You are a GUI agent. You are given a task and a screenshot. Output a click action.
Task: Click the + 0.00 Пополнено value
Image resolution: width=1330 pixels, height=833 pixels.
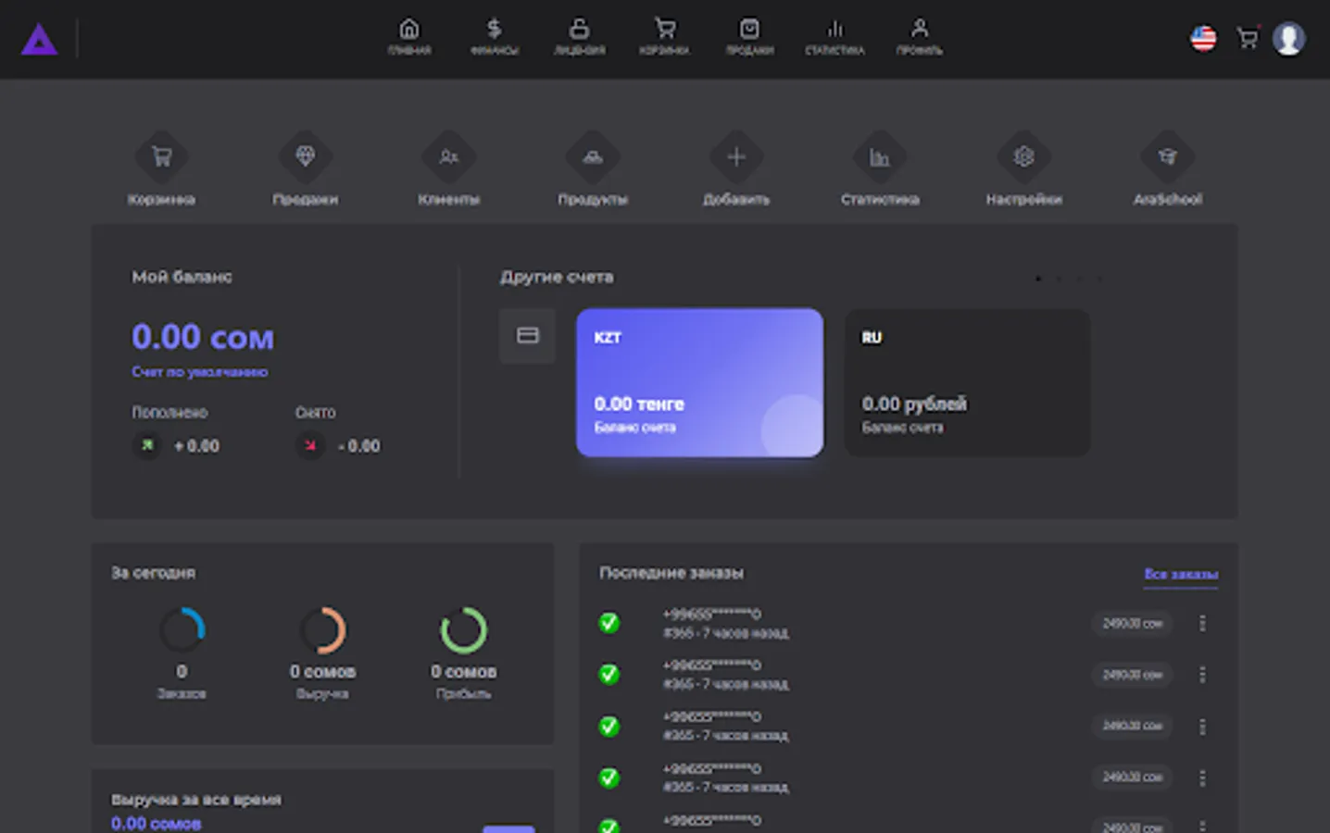click(196, 446)
